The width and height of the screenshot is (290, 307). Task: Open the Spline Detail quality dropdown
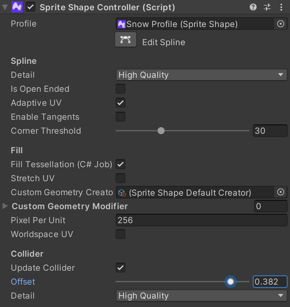click(201, 75)
